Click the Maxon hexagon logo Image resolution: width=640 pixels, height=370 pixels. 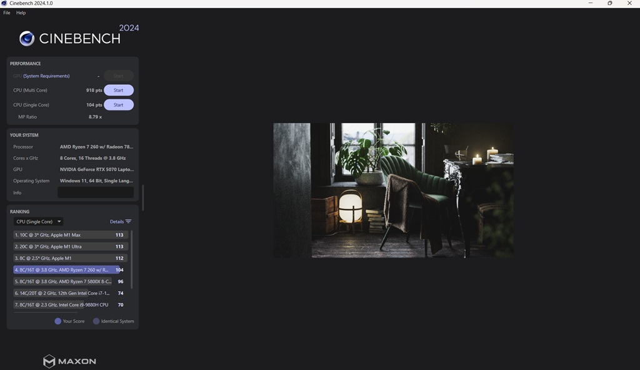pos(49,361)
